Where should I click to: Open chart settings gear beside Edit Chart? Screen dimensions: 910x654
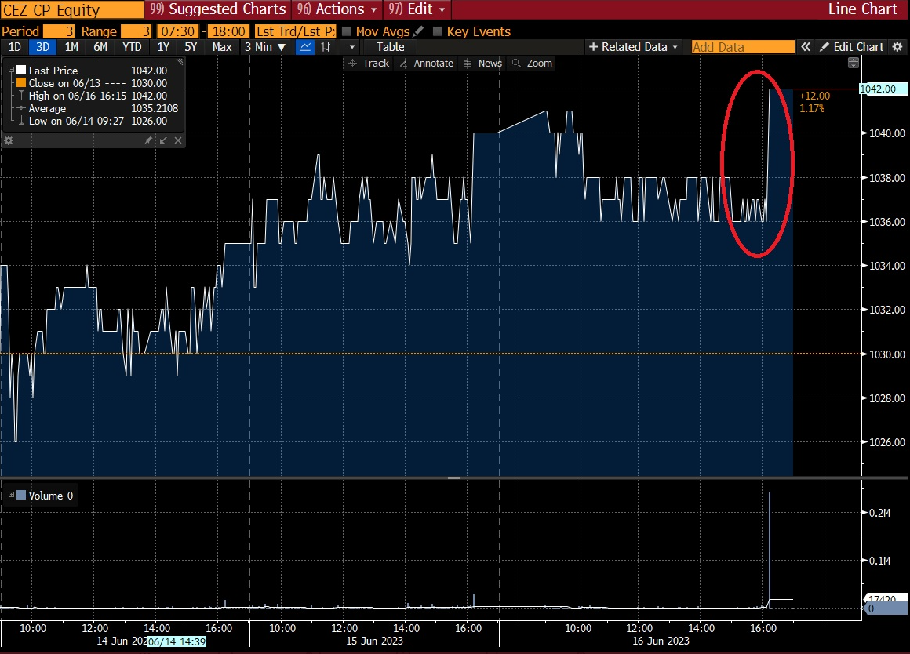click(898, 47)
